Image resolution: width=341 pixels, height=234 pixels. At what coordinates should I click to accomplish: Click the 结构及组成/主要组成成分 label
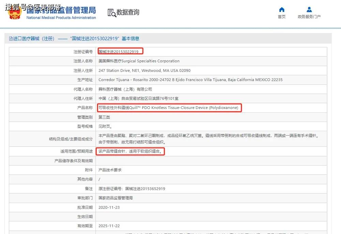click(71, 139)
